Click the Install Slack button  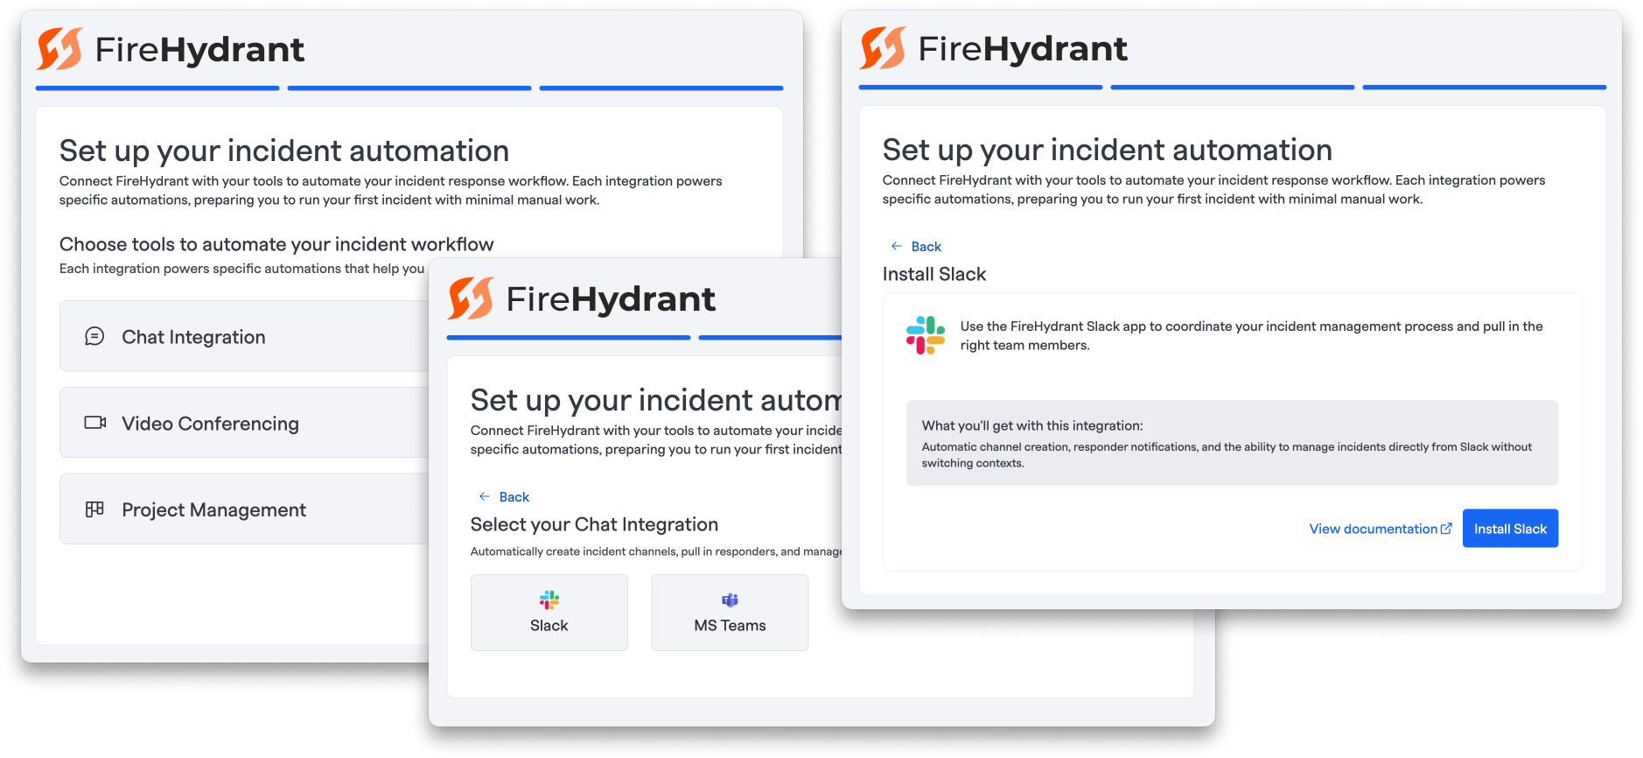1510,529
